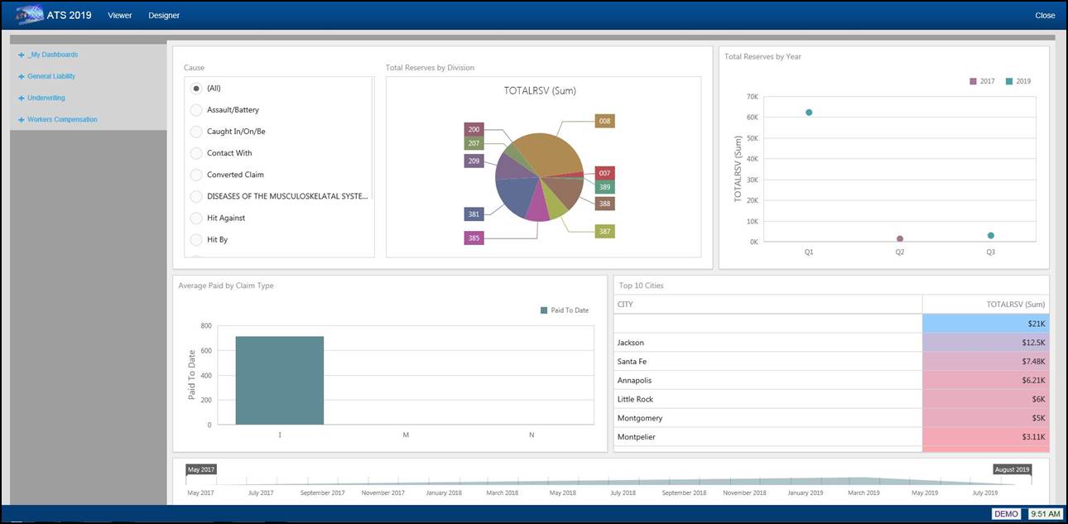This screenshot has width=1068, height=524.
Task: Open the Viewer menu
Action: pyautogui.click(x=119, y=16)
